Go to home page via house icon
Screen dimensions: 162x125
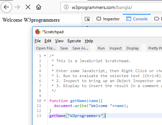pyautogui.click(x=39, y=7)
